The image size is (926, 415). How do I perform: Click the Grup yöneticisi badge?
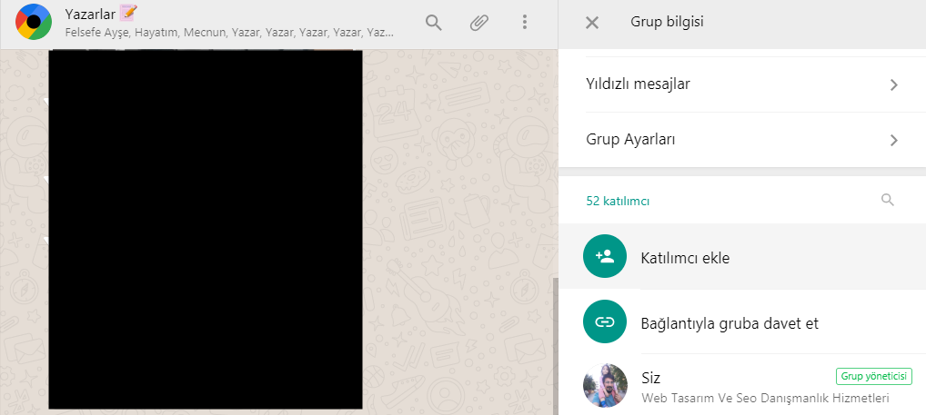[874, 376]
